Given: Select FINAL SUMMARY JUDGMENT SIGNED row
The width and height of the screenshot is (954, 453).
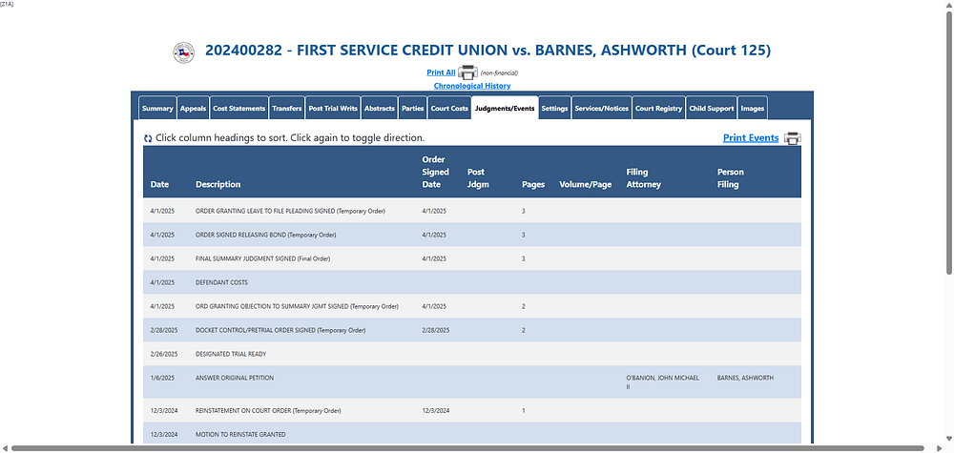Looking at the screenshot, I should tap(472, 258).
